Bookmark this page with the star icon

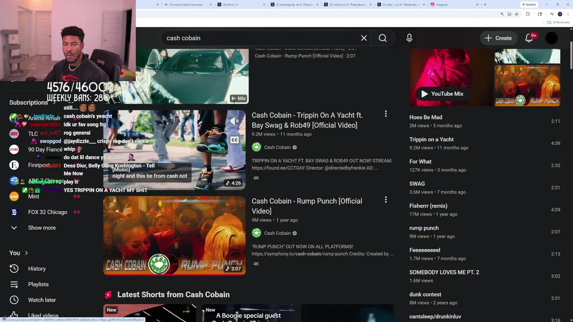click(x=516, y=14)
